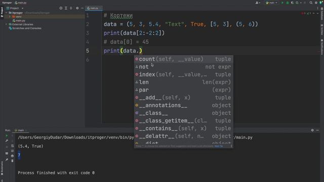Open the user account dropdown arrow
This screenshot has height=182, width=324.
(x=259, y=3)
